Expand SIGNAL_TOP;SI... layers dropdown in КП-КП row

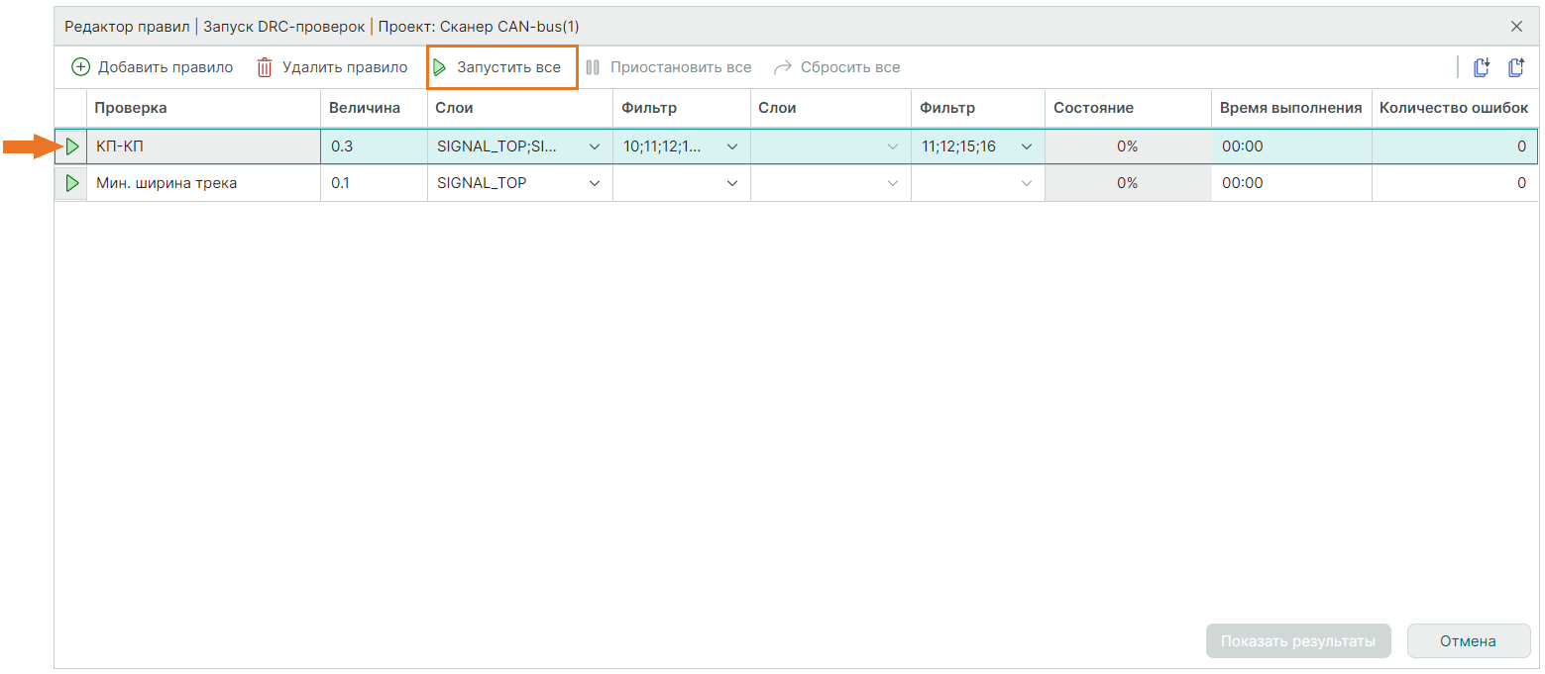pyautogui.click(x=595, y=146)
